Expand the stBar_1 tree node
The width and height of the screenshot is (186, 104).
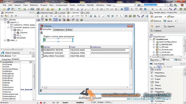[5, 40]
